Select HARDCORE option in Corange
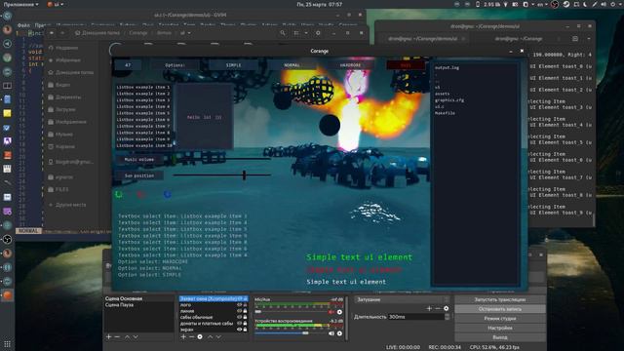The image size is (624, 351). (x=350, y=65)
